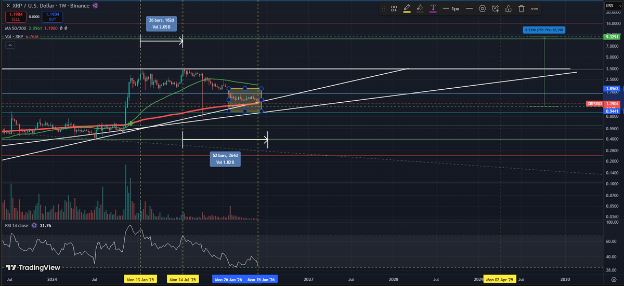
Task: Click the Mon 15 Jun '26 date marker
Action: [261, 280]
